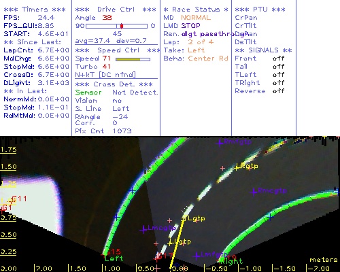Click the Lgtp yellow cross marker
The height and width of the screenshot is (272, 340).
point(184,219)
